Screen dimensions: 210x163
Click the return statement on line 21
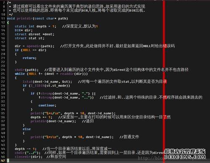coord(29,58)
